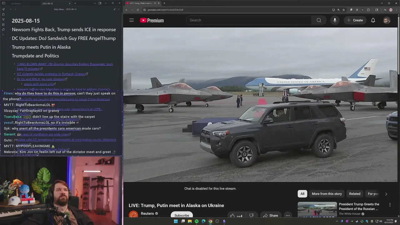Open Obsidian from the taskbar
The width and height of the screenshot is (400, 225).
coord(224,221)
